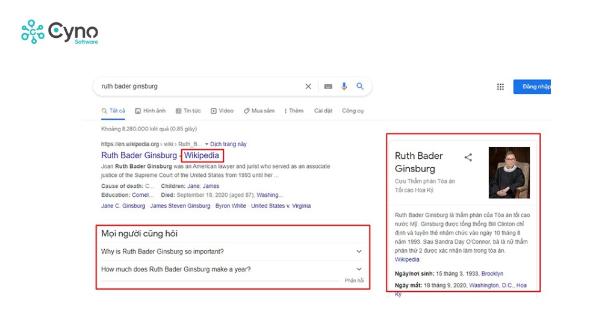Image resolution: width=602 pixels, height=331 pixels.
Task: Select the Video search tab
Action: pos(222,111)
